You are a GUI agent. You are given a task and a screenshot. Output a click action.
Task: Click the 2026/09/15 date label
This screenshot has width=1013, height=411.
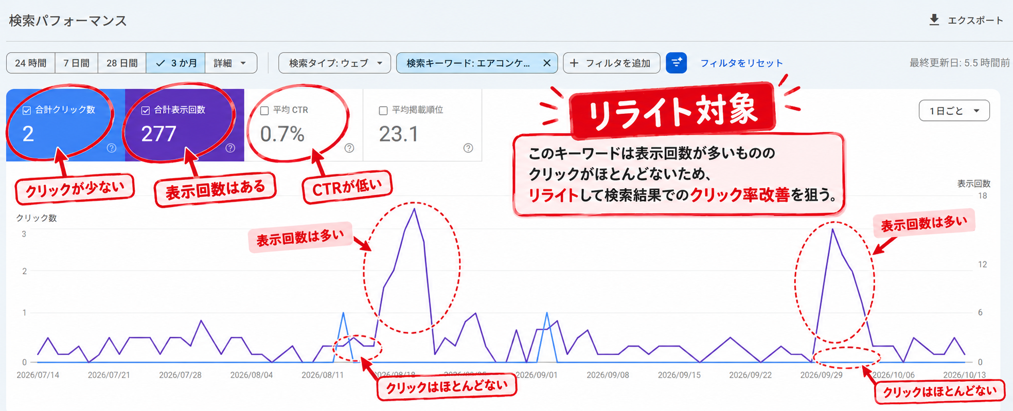pos(679,375)
